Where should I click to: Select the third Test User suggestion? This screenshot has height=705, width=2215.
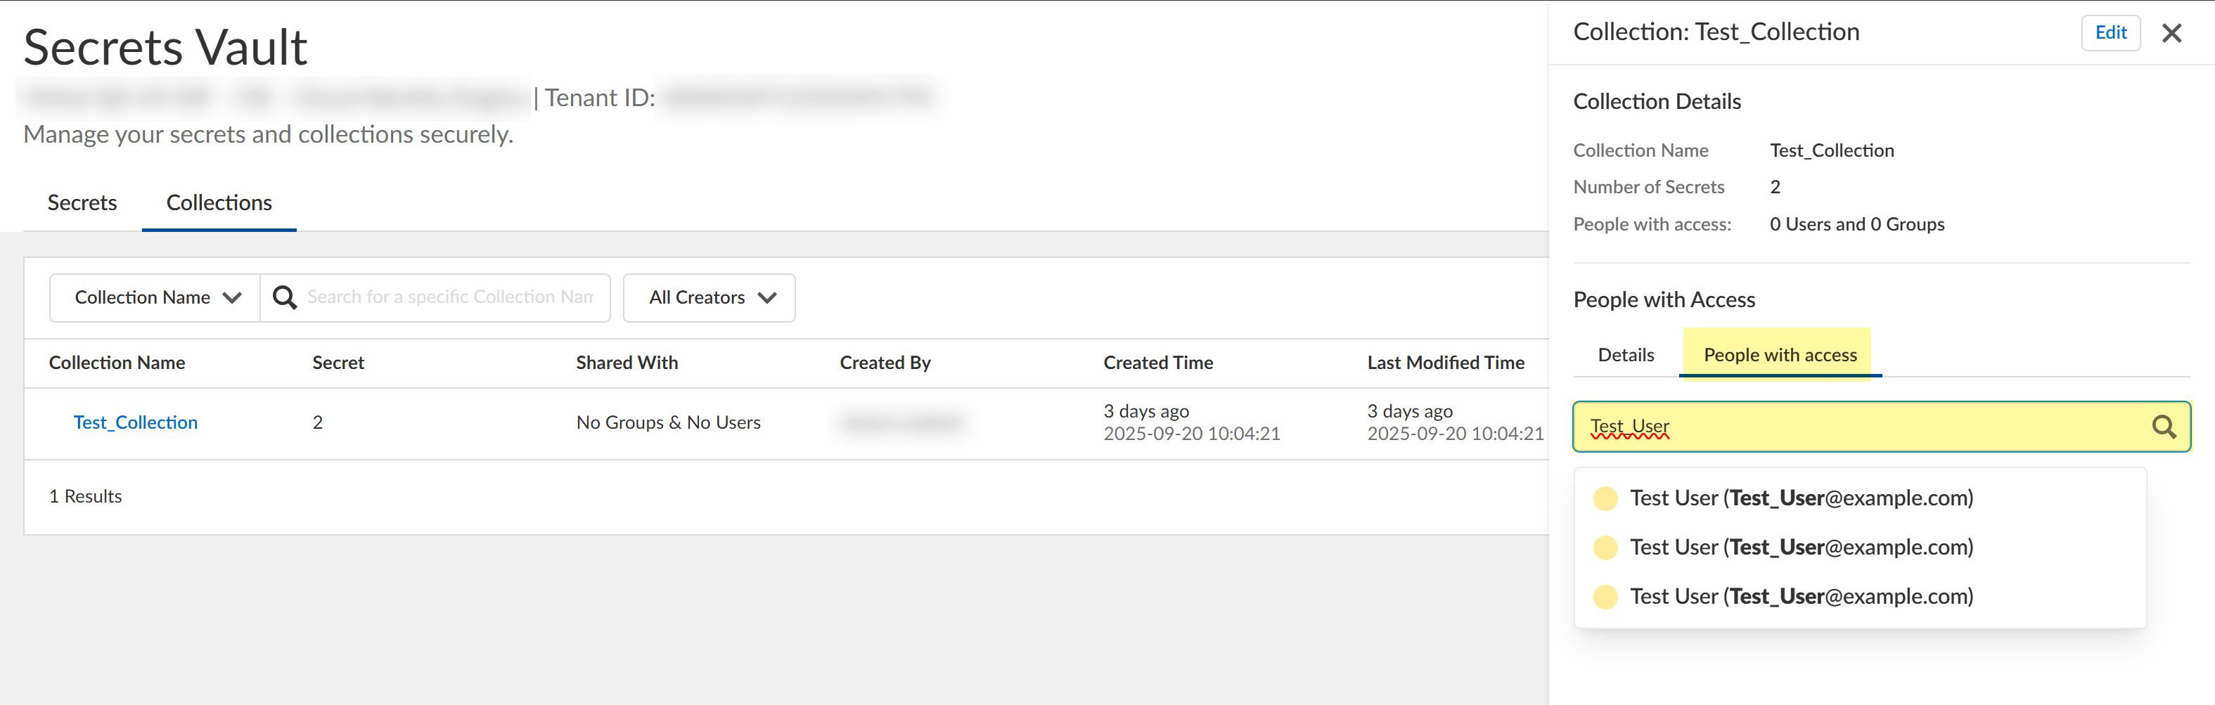pyautogui.click(x=1801, y=597)
